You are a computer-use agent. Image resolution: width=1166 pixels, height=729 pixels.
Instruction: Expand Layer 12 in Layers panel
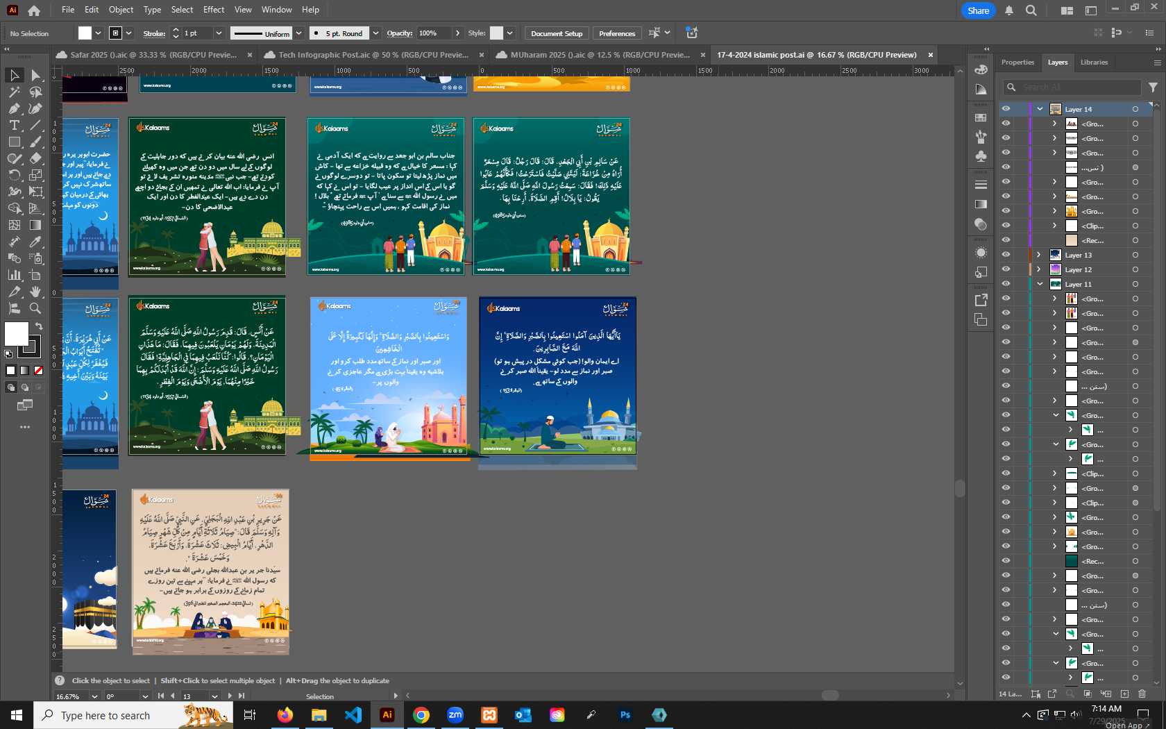point(1040,269)
